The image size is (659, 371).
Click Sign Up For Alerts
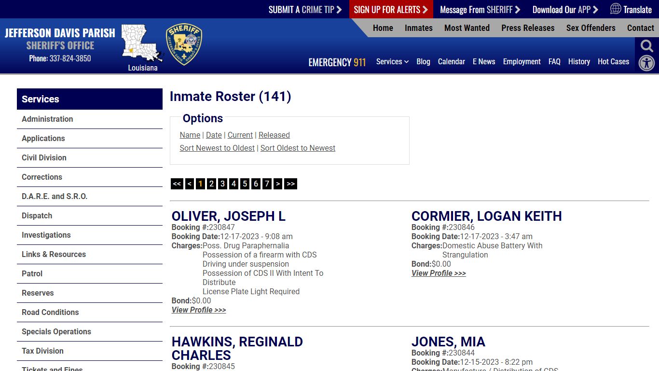(x=391, y=9)
